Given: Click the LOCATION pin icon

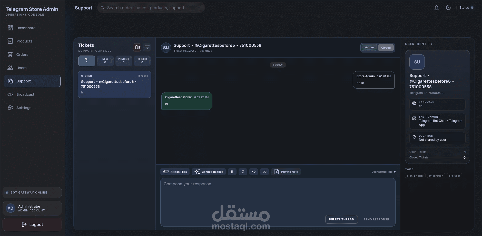Looking at the screenshot, I should [414, 137].
